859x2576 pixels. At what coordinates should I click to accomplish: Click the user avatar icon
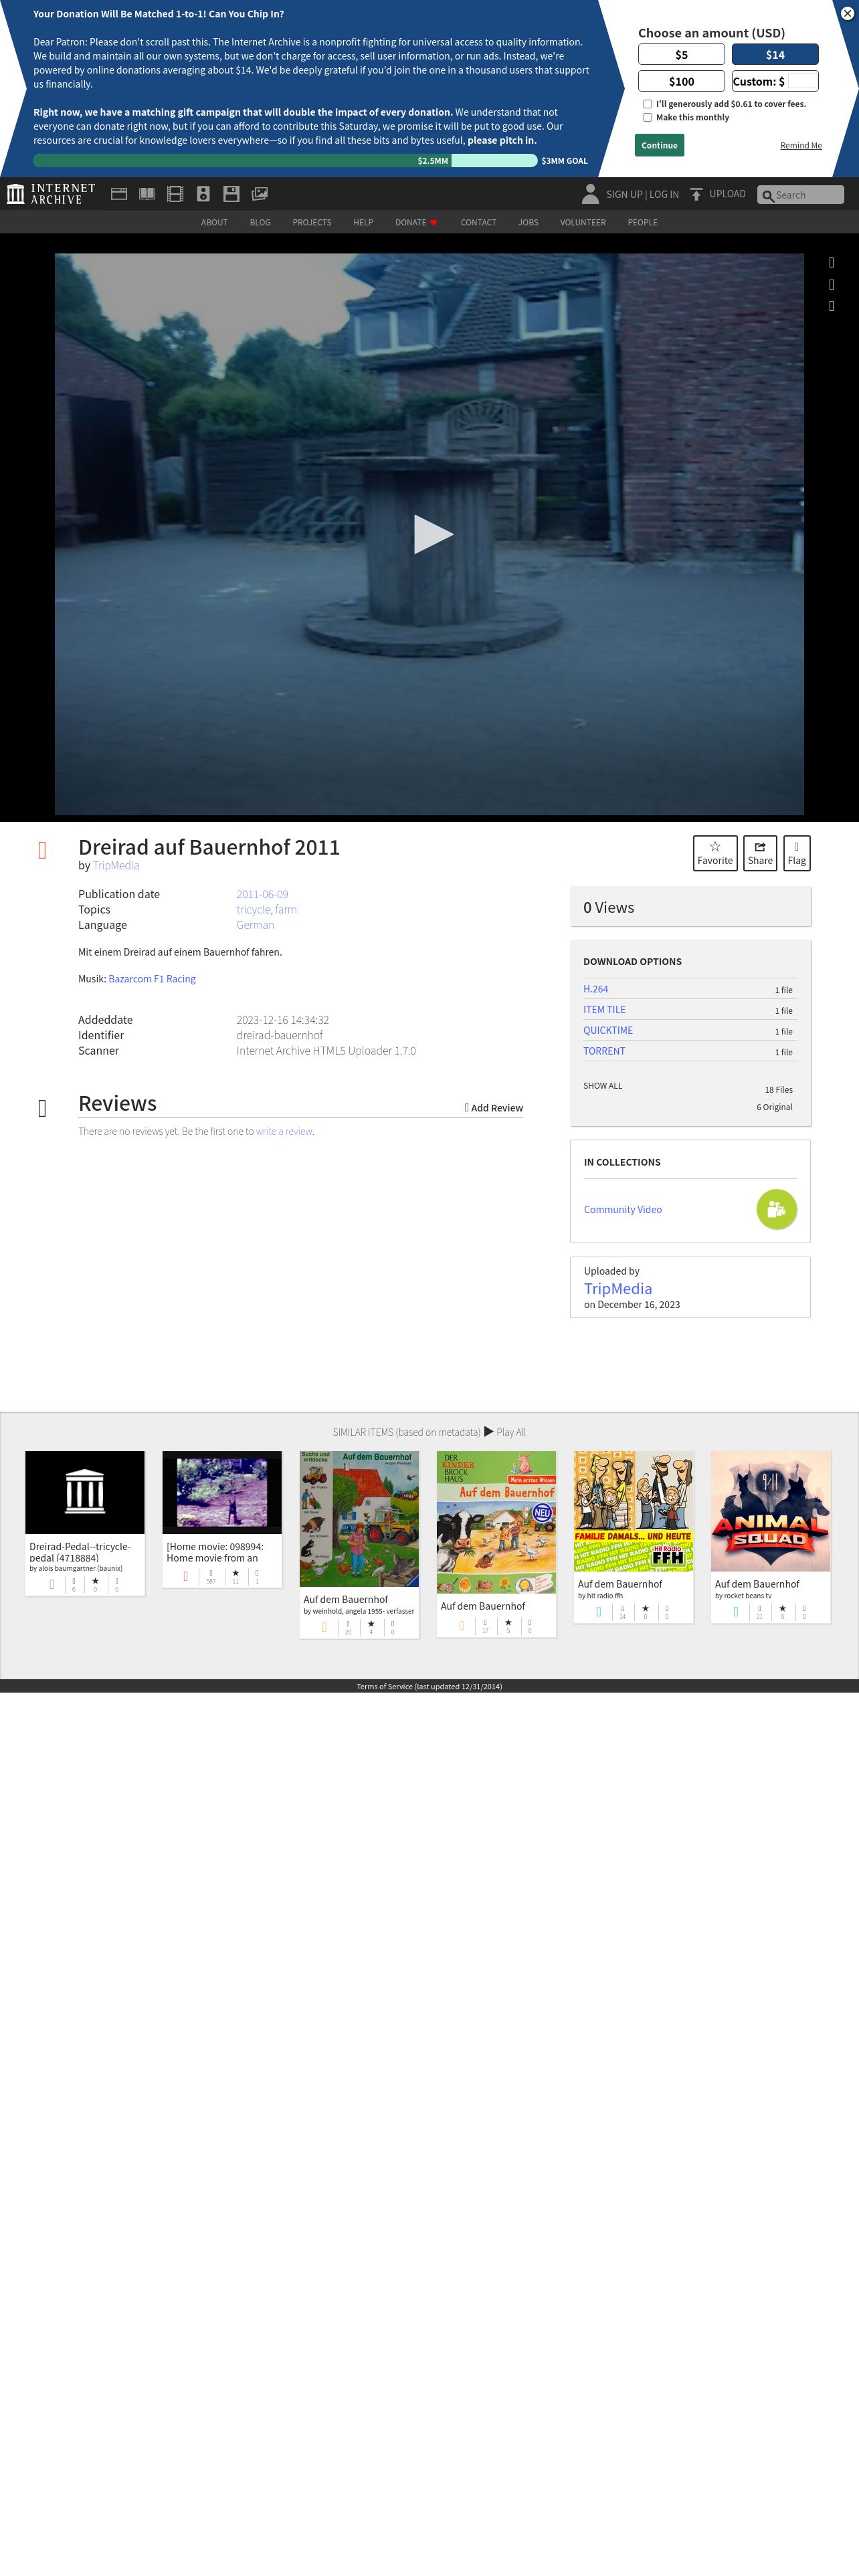click(590, 194)
